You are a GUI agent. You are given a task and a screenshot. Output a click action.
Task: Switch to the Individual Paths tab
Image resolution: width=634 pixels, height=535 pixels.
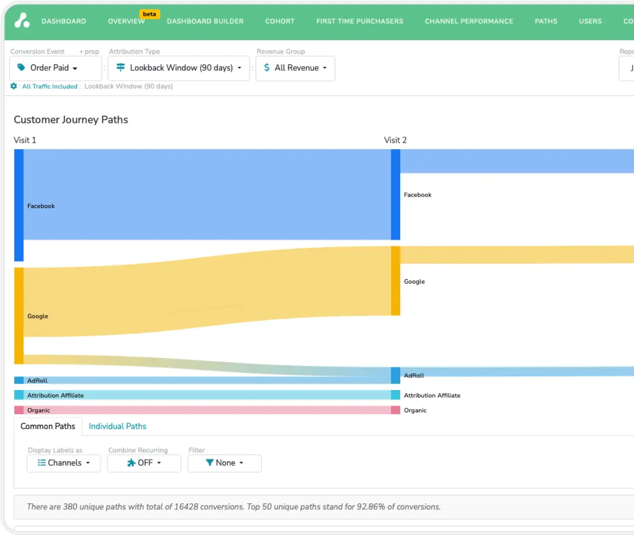click(117, 426)
